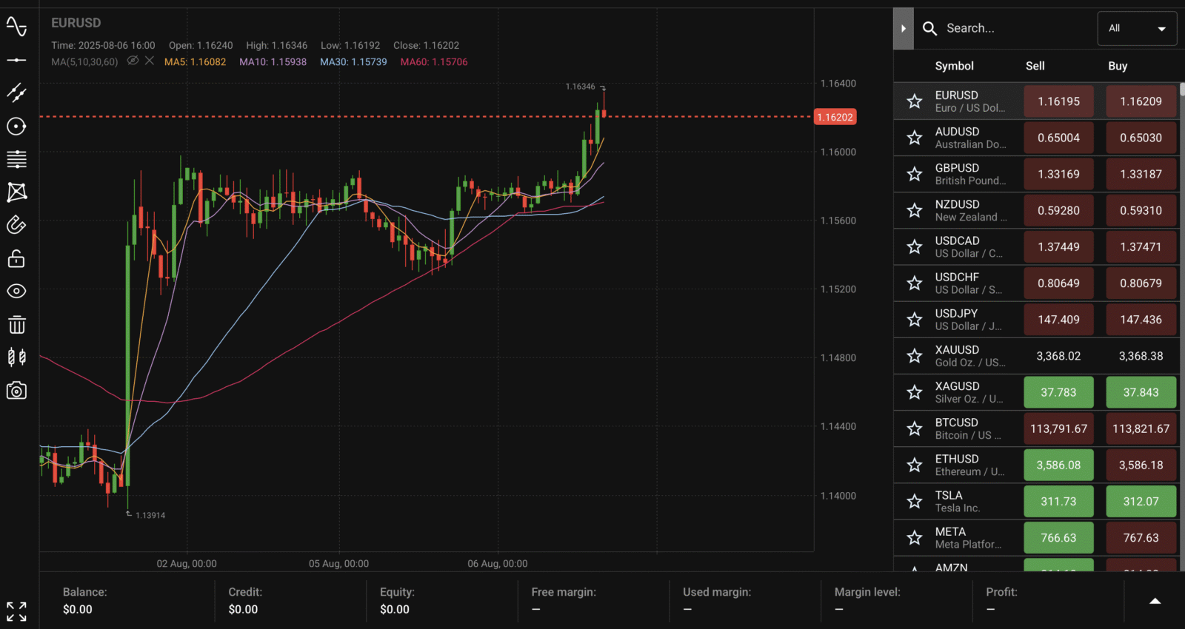
Task: Toggle the drawing lock padlock
Action: [16, 258]
